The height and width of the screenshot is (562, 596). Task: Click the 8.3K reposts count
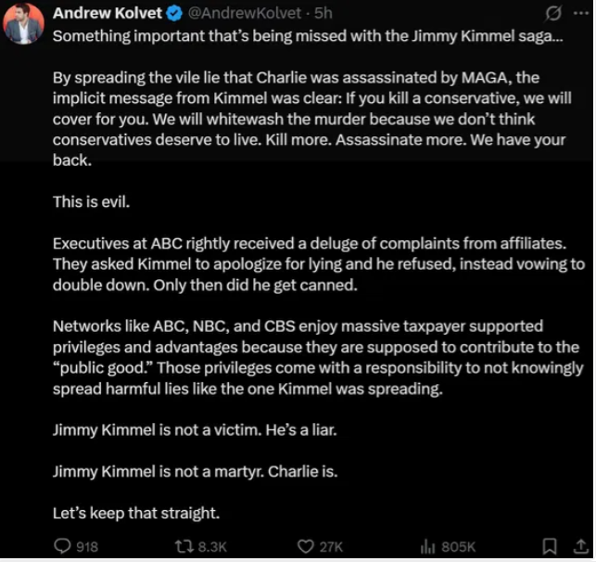212,547
